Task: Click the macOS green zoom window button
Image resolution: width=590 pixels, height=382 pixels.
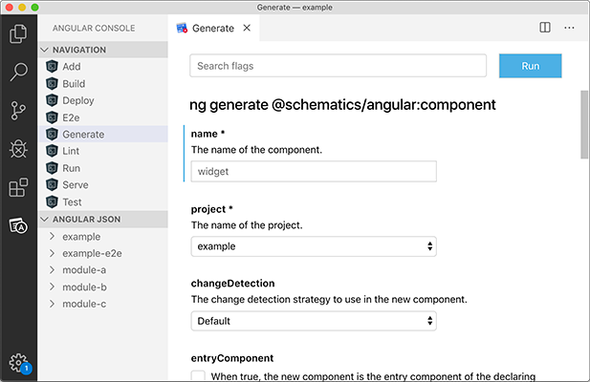Action: [34, 7]
